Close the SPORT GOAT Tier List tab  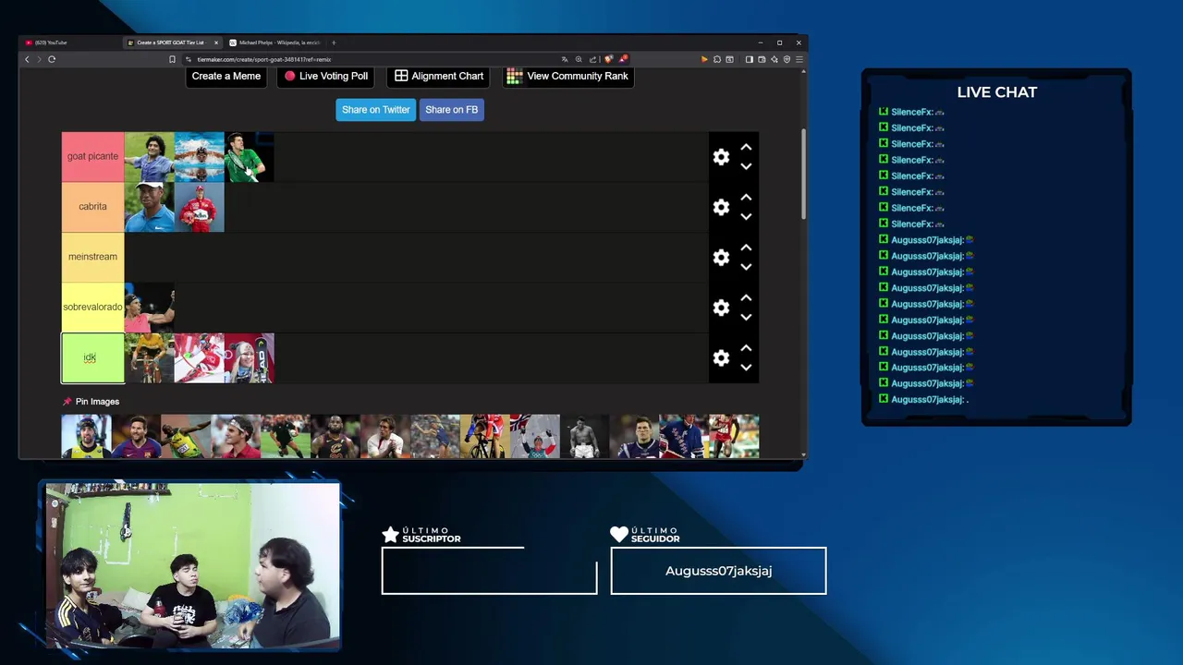216,42
